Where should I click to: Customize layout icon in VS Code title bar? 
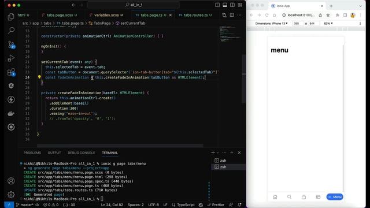click(240, 5)
